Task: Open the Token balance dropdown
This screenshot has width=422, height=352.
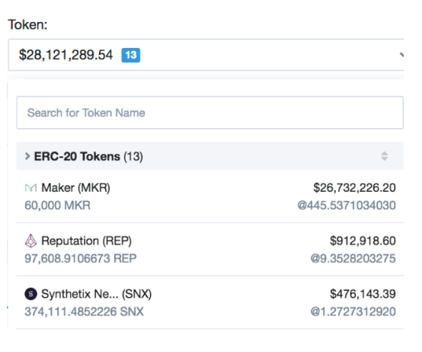Action: point(206,55)
